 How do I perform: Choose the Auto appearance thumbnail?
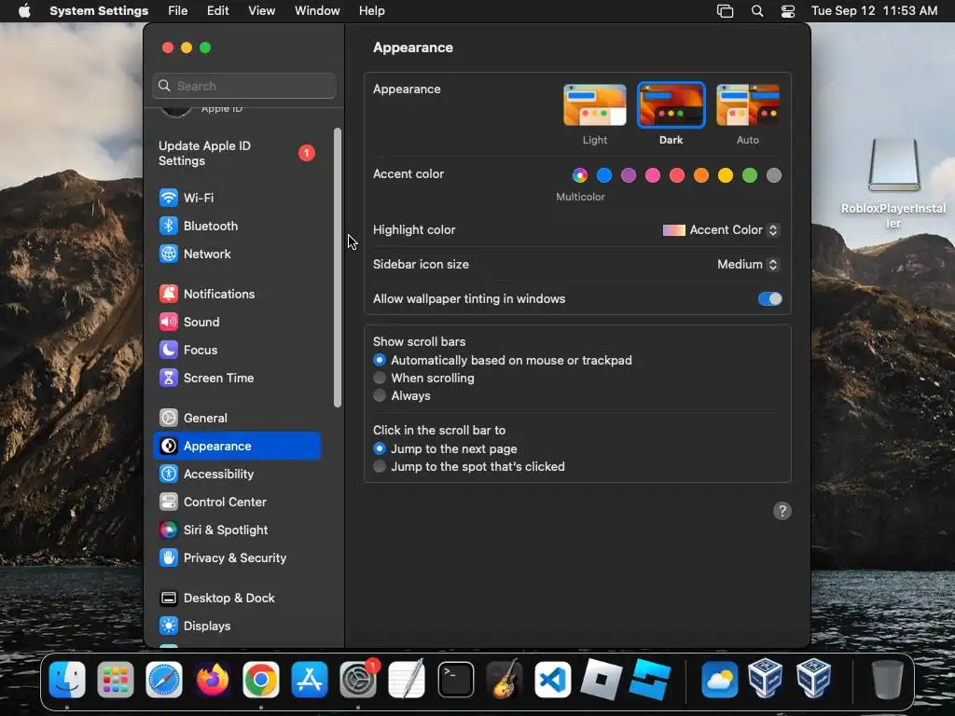[748, 105]
